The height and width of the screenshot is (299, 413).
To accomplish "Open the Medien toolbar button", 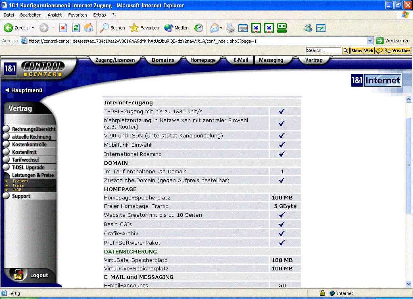I will (x=176, y=28).
